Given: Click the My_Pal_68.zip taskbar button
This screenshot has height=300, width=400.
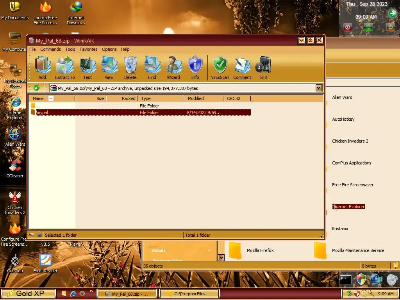Looking at the screenshot, I should tap(127, 294).
